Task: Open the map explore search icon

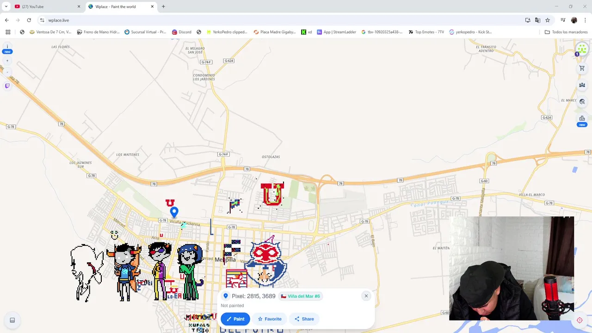Action: pyautogui.click(x=582, y=101)
